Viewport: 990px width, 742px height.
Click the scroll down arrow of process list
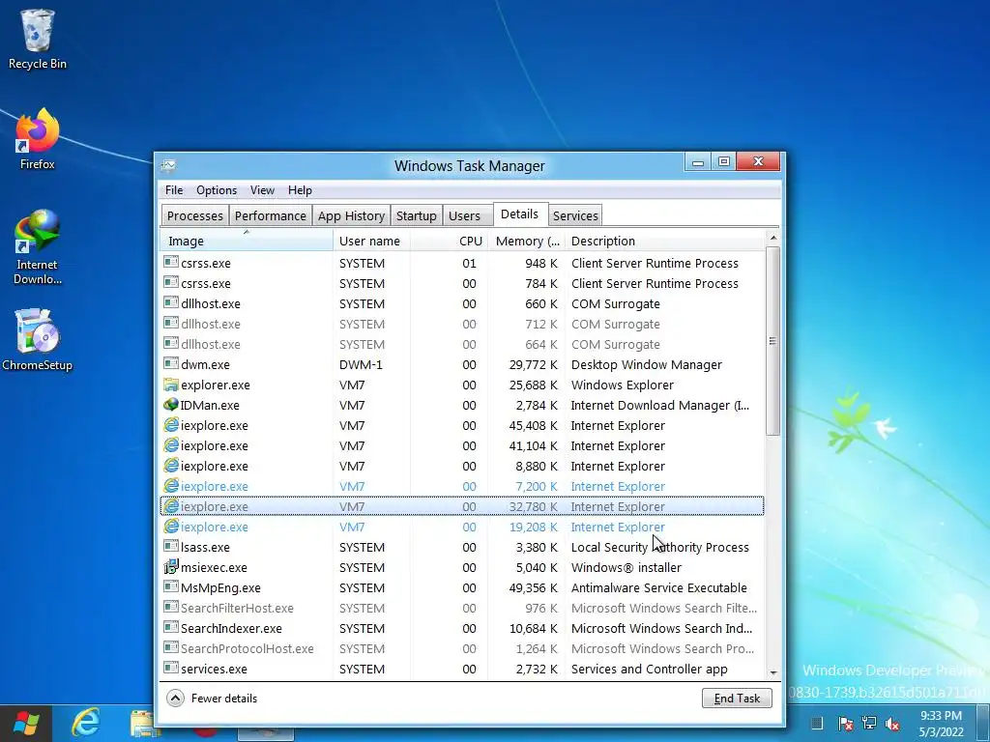pyautogui.click(x=772, y=673)
